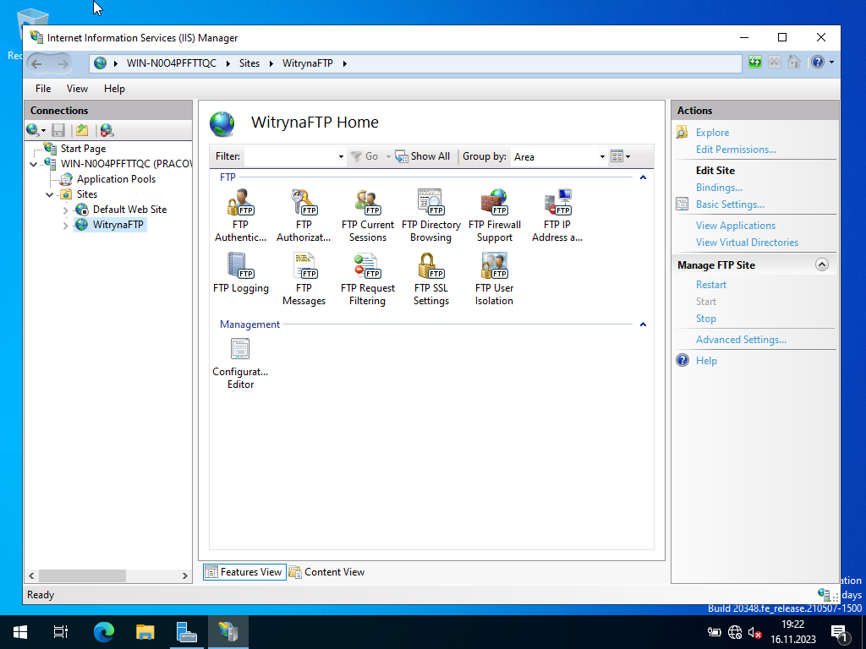Click the Save connections toolbar icon

click(58, 130)
